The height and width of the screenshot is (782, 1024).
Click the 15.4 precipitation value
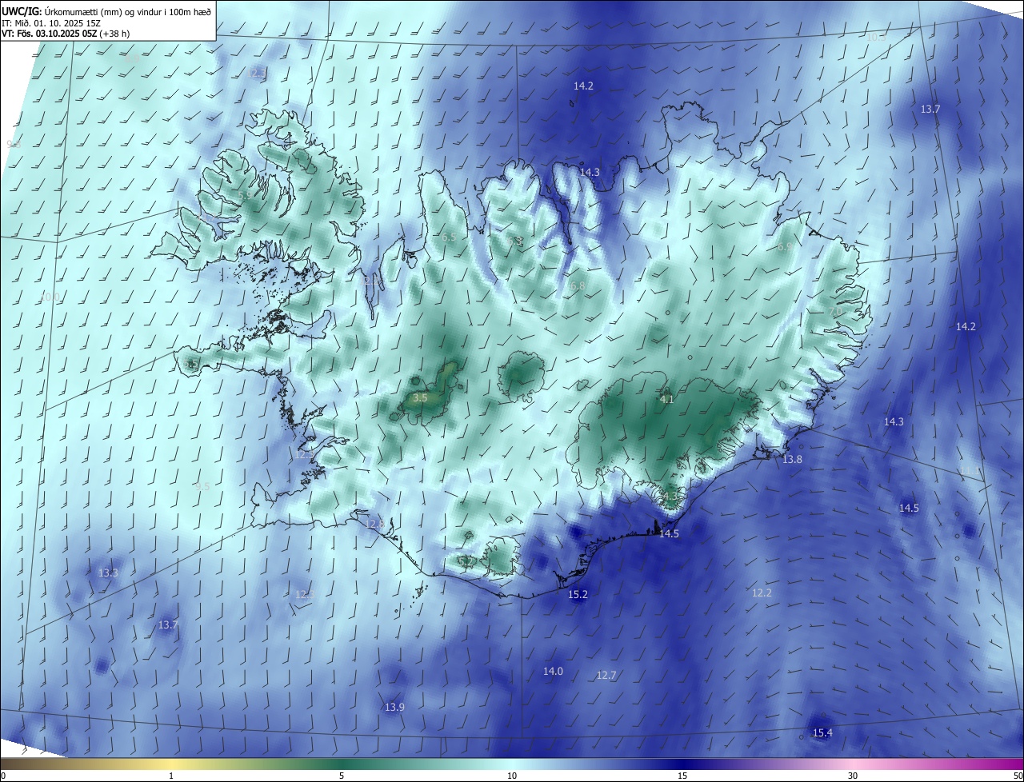[x=822, y=732]
